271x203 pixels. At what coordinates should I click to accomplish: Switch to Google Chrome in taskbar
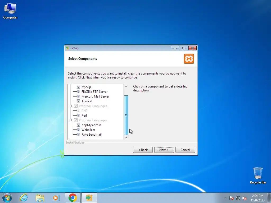(x=73, y=198)
